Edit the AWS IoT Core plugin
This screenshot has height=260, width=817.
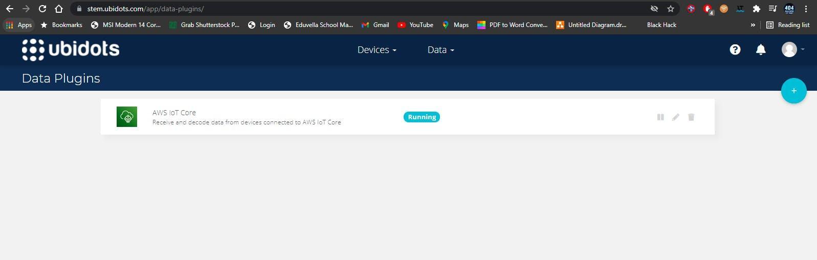tap(676, 117)
